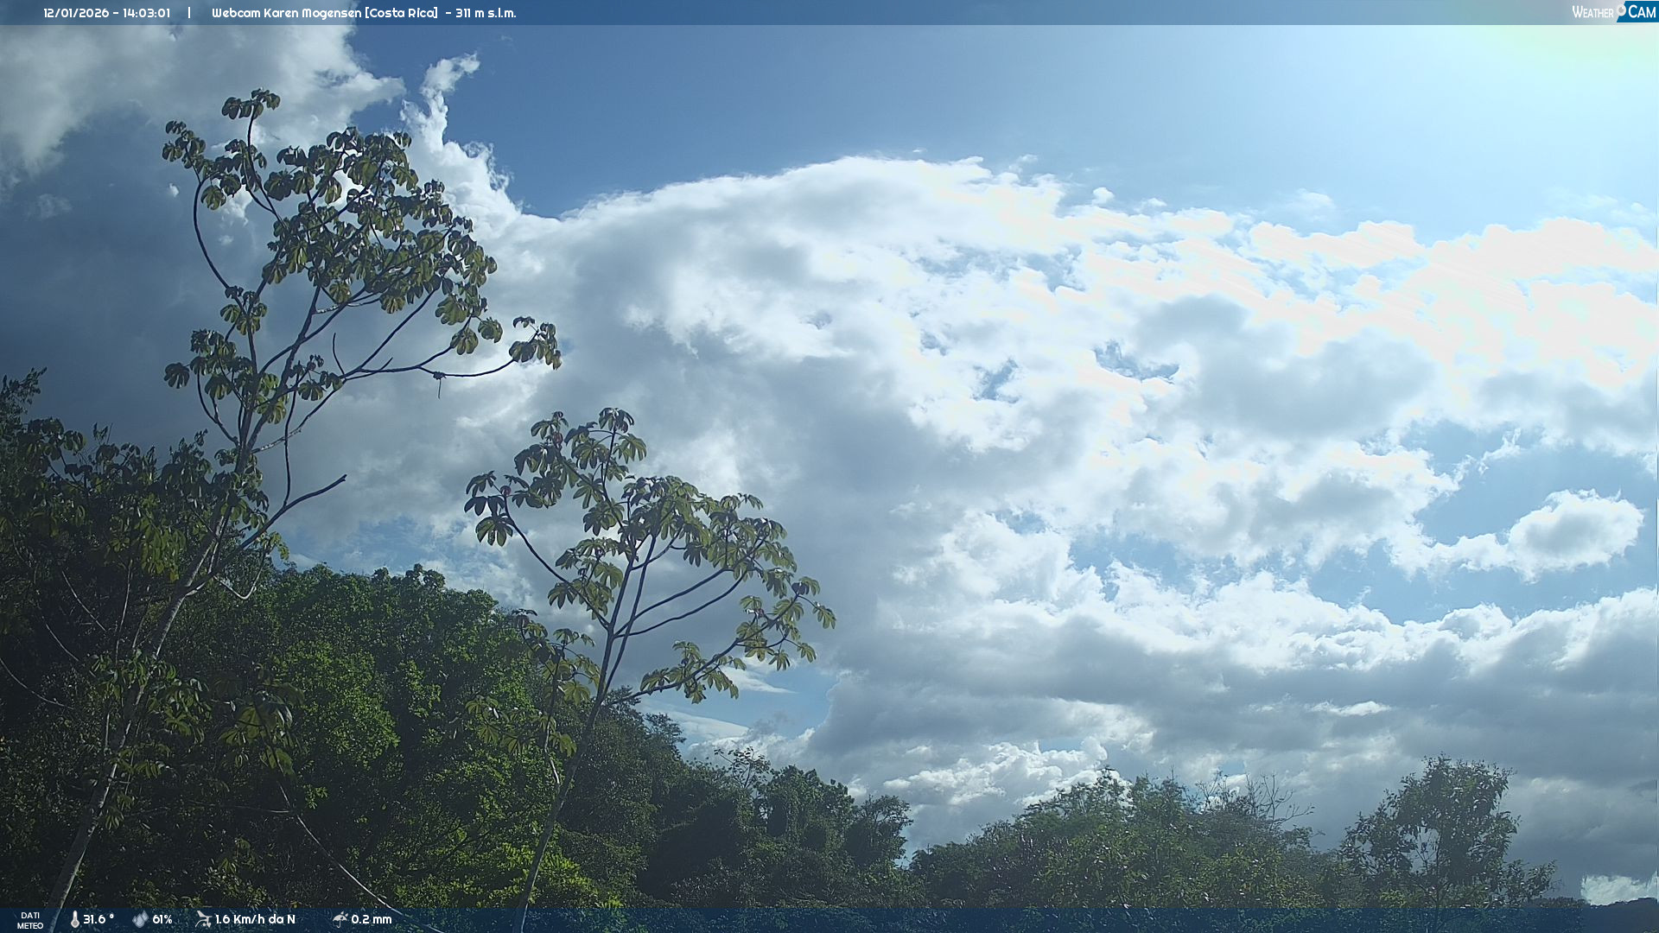Click the date 12/01/2026 in header

tap(76, 13)
